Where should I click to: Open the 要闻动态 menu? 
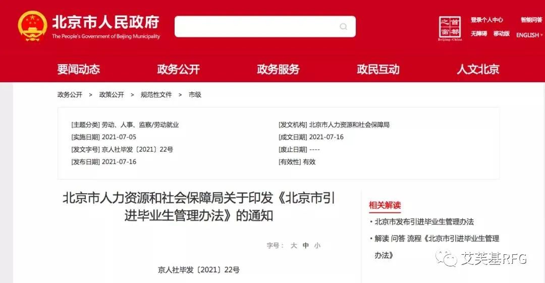coord(79,69)
